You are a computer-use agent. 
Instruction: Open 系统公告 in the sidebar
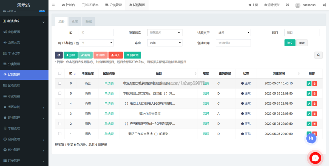point(24,42)
